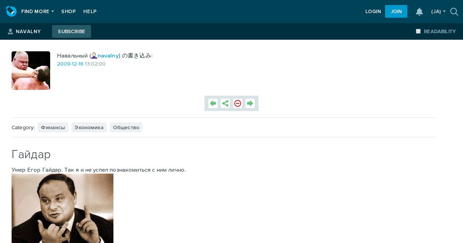Click the Гайдар post title
The height and width of the screenshot is (243, 463).
coord(31,154)
